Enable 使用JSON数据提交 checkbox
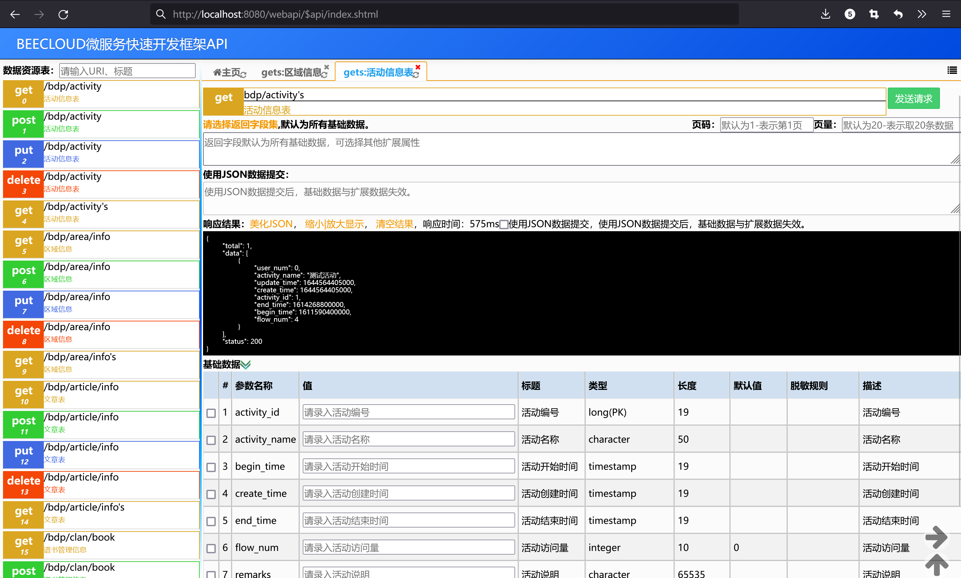This screenshot has width=961, height=578. 504,224
